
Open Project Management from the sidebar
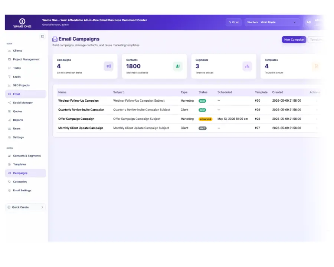26,59
